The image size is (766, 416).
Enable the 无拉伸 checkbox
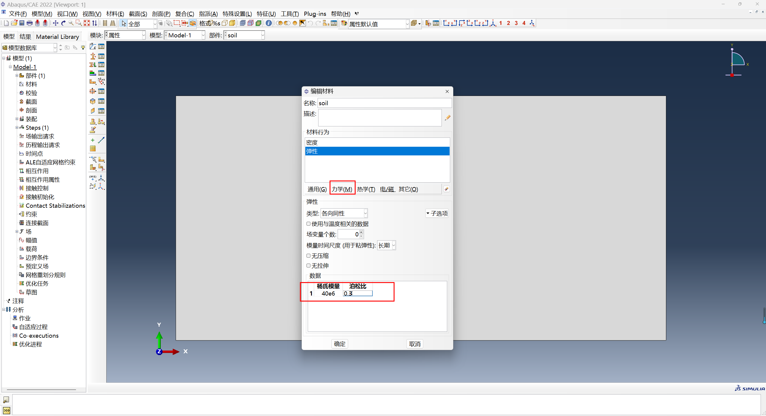pos(308,266)
